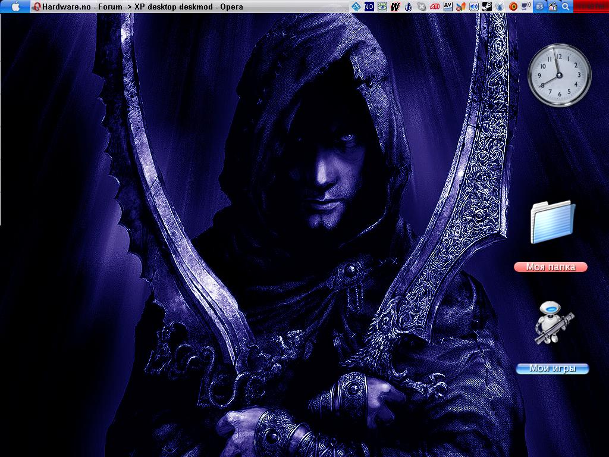Open the wireless network connection tray icon
This screenshot has height=457, width=609.
pos(526,7)
